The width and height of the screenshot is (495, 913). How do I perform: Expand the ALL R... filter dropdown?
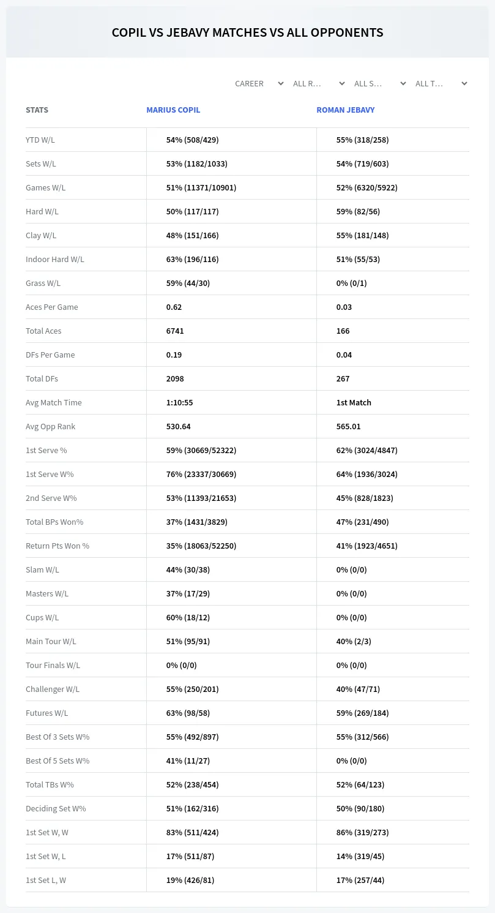tap(319, 83)
